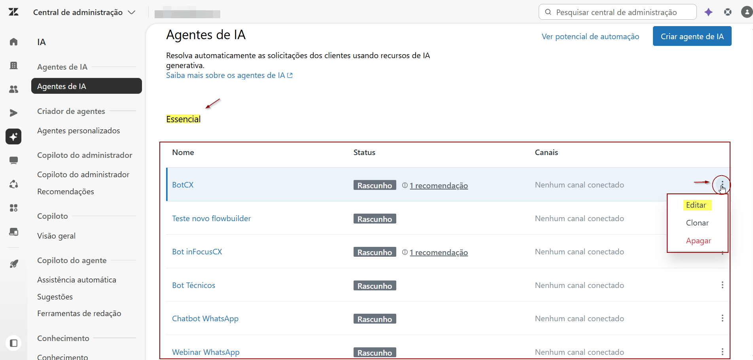This screenshot has height=360, width=753.
Task: Expand the Central de administração dropdown
Action: click(132, 12)
